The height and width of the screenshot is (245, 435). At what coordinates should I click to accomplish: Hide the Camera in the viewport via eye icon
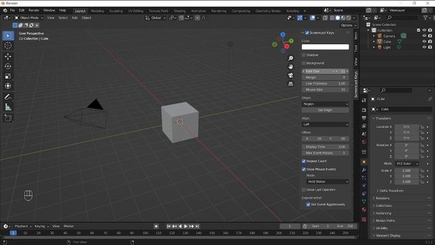tap(424, 36)
